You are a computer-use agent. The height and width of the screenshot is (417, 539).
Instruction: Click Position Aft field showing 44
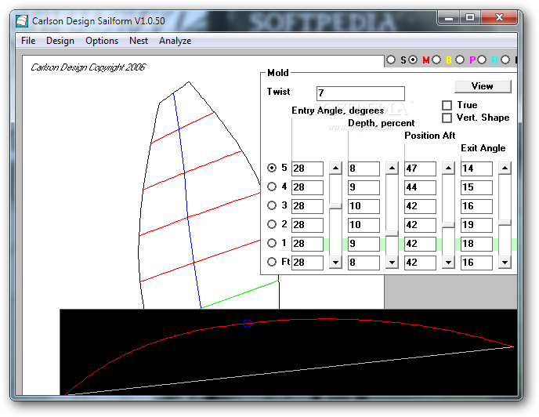coord(420,187)
